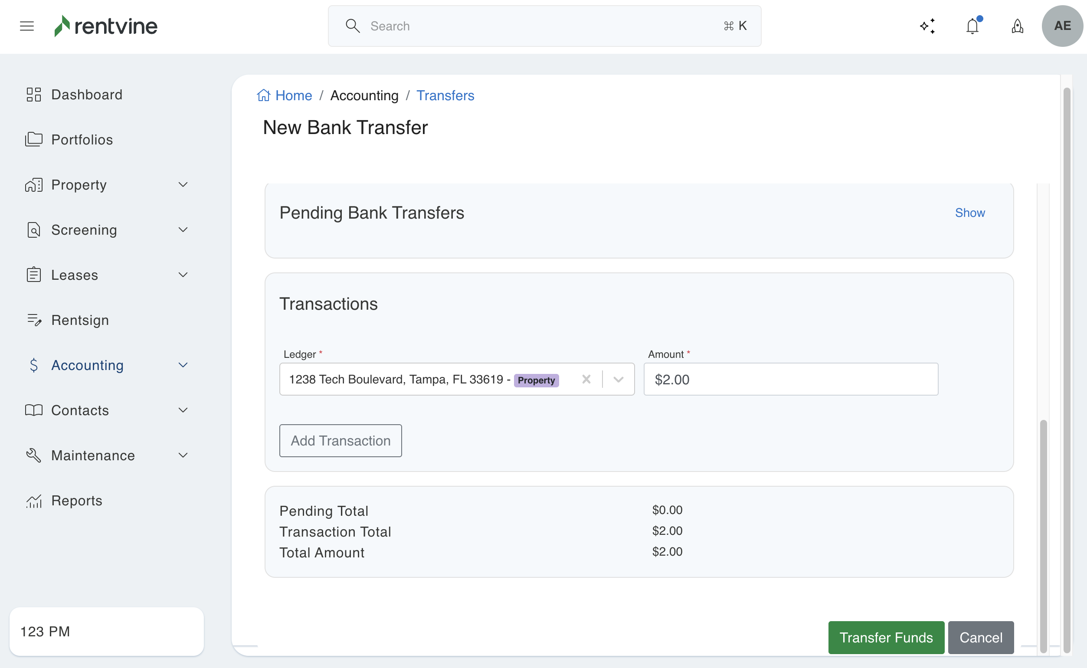Expand the Maintenance sidebar section

[183, 455]
